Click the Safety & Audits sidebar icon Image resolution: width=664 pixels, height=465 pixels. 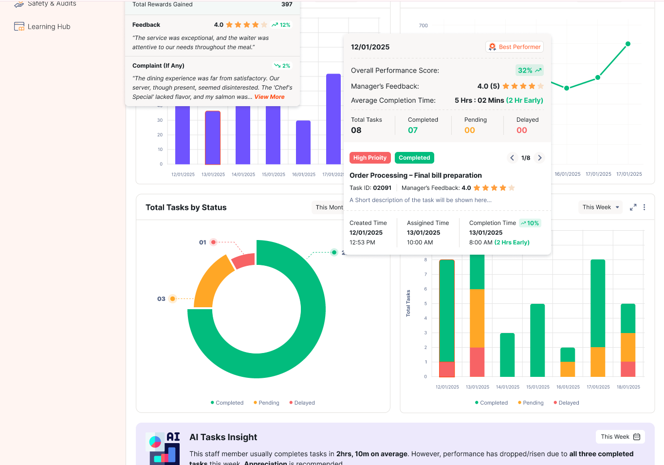coord(19,4)
